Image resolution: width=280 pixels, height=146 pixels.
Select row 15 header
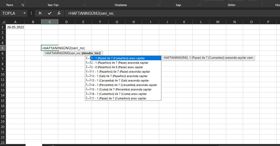3,100
